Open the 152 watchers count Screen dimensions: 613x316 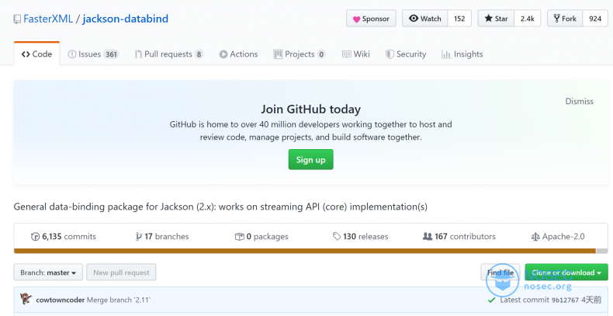click(459, 19)
